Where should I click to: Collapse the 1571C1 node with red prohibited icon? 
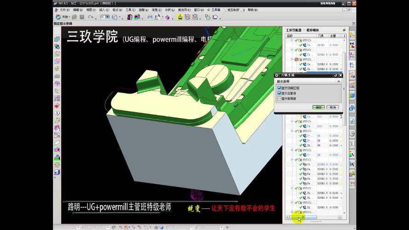pyautogui.click(x=291, y=59)
